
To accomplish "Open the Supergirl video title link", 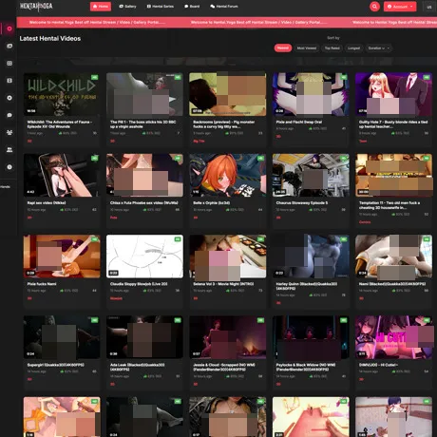I will [x=55, y=365].
